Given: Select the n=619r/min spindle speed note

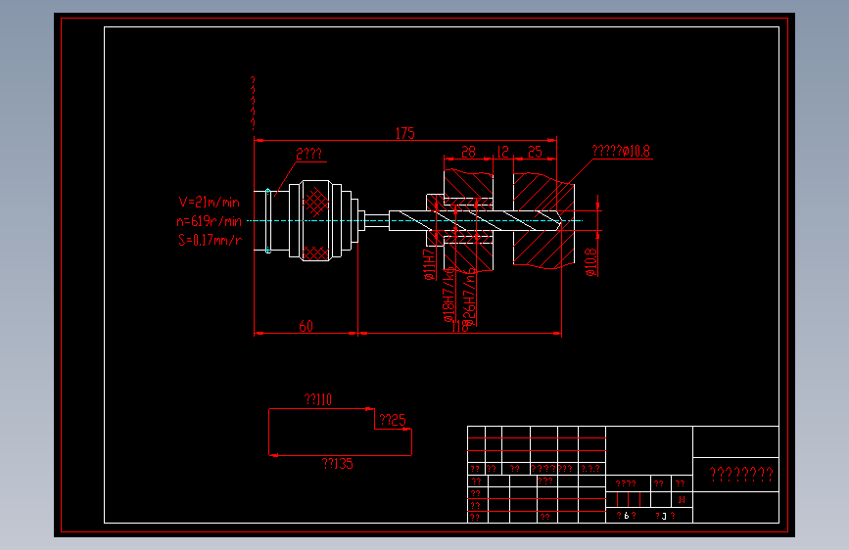Looking at the screenshot, I should point(209,221).
